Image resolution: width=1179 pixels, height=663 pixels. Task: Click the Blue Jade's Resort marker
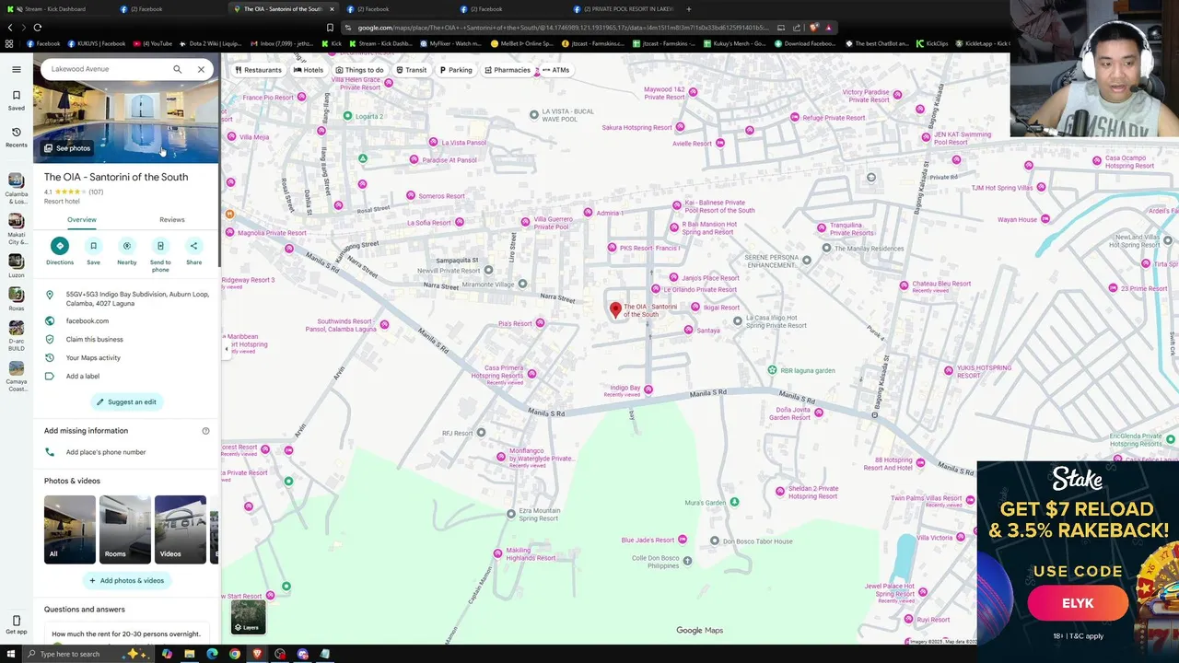(x=683, y=540)
